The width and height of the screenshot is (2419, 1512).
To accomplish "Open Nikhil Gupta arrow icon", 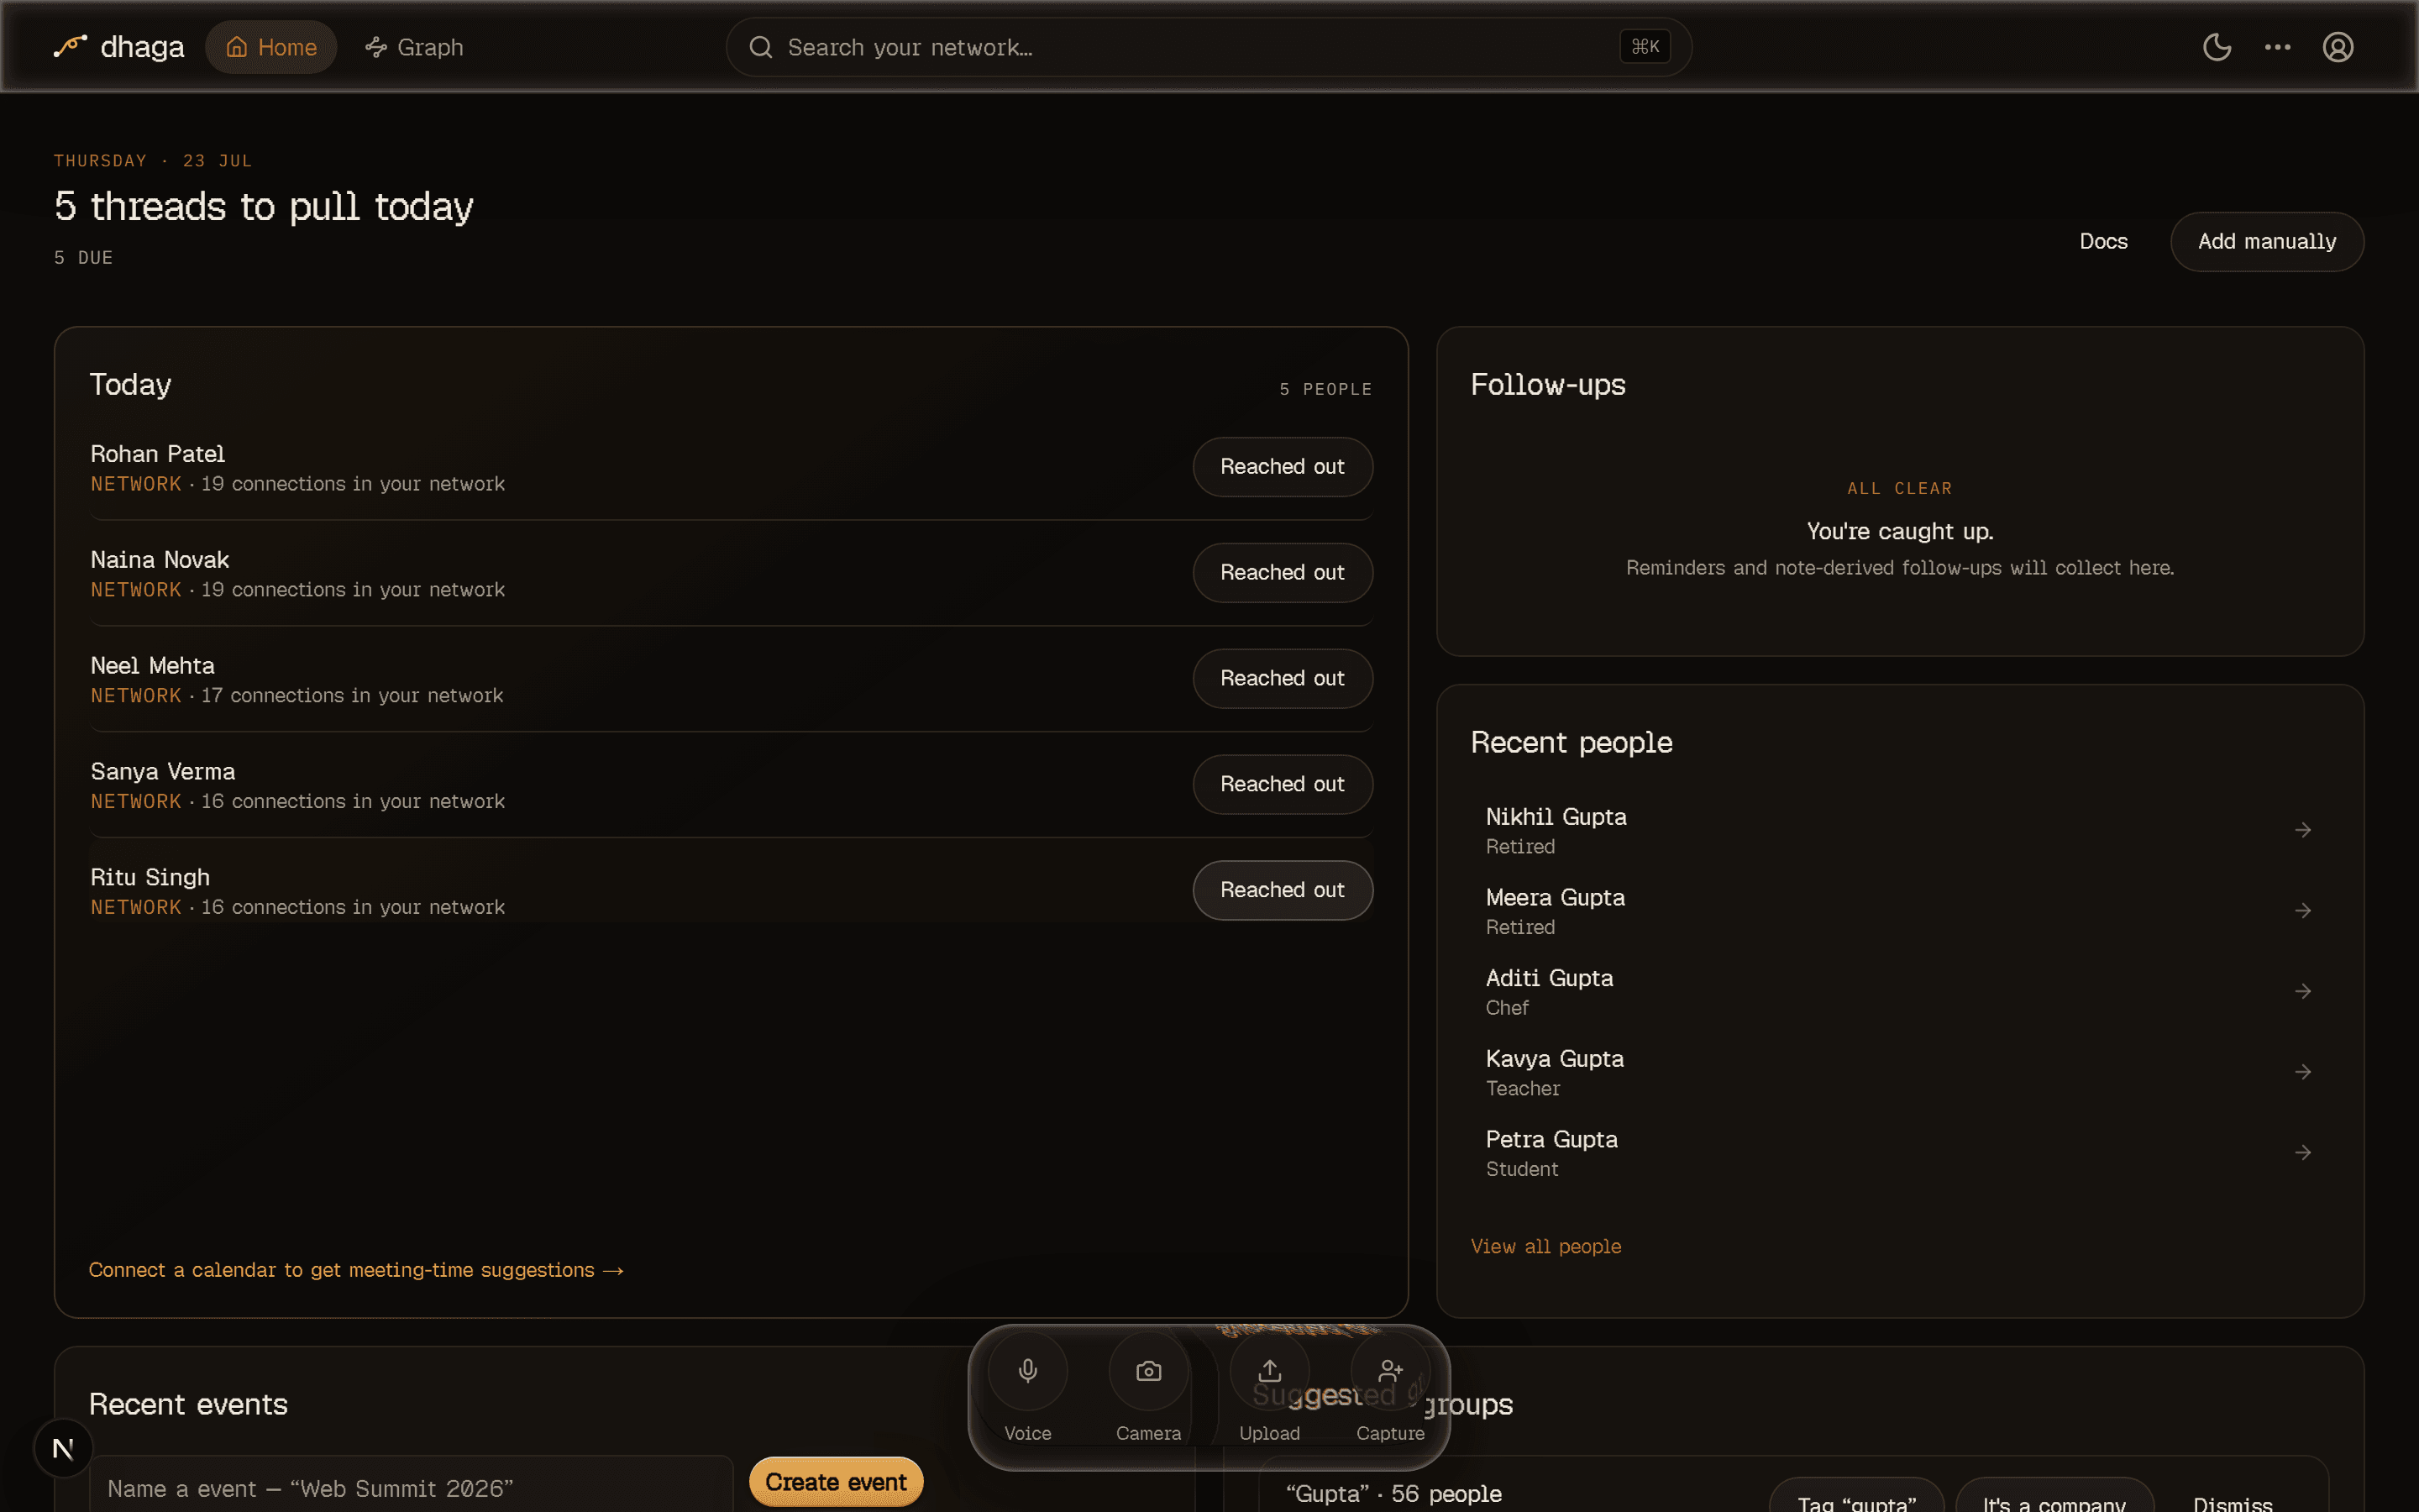I will click(x=2302, y=830).
